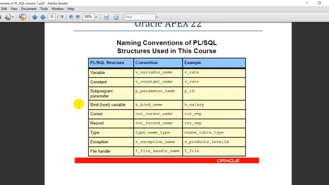Viewport: 329px width, 185px height.
Task: Click the collaborate globe toolbar icon
Action: click(22, 17)
